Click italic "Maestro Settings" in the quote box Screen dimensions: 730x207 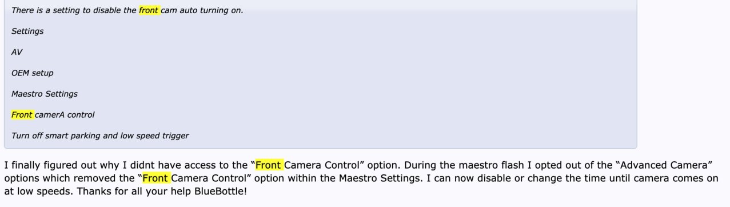[x=45, y=94]
